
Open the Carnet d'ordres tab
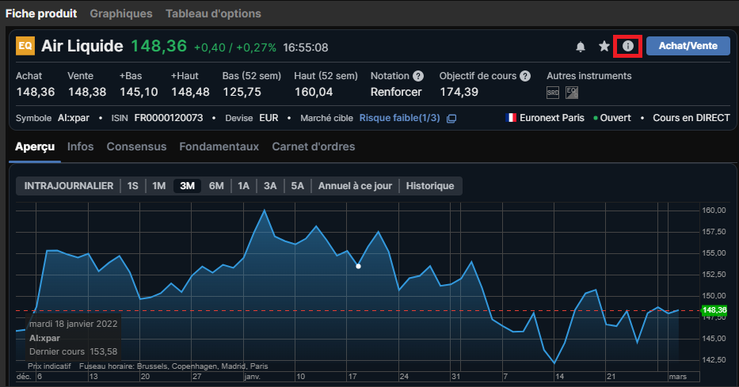click(314, 147)
